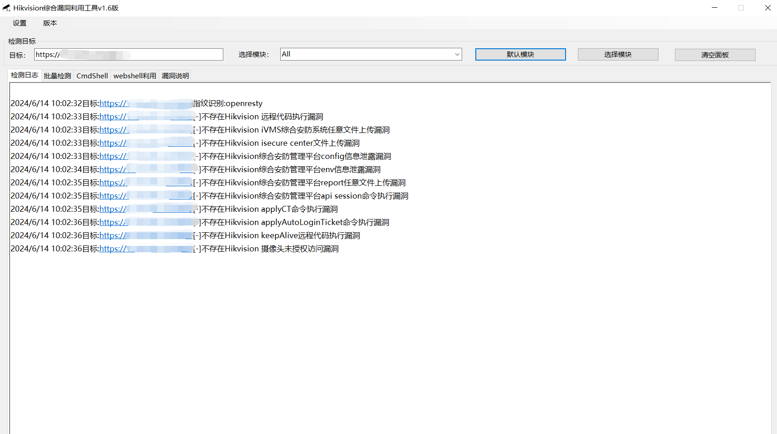
Task: Open the link in the iVMS任意文件上传 row
Action: (x=146, y=130)
